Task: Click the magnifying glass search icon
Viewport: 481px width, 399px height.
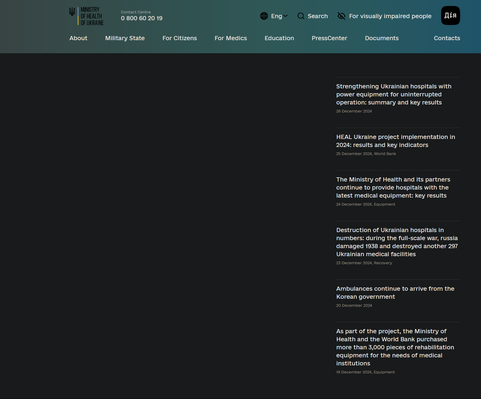Action: [x=301, y=16]
